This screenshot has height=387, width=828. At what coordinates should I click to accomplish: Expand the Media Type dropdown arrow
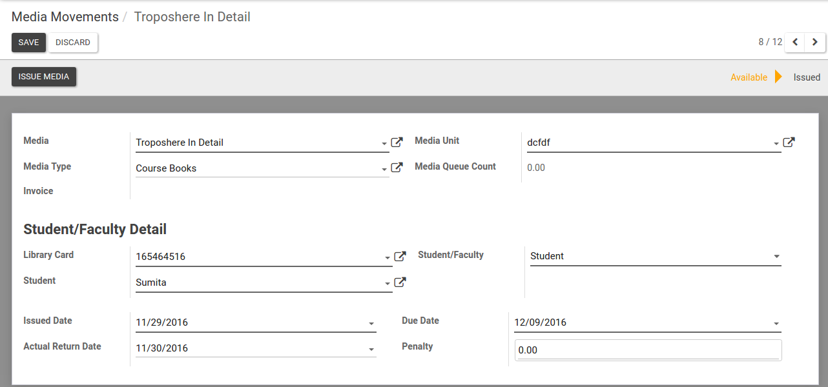[384, 170]
